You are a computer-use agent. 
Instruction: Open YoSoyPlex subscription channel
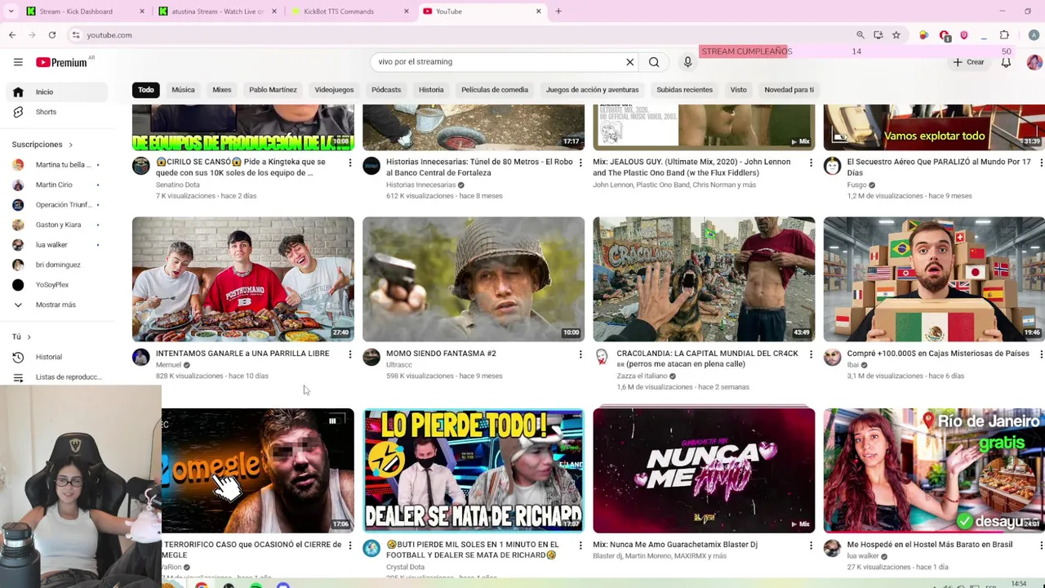pos(54,284)
